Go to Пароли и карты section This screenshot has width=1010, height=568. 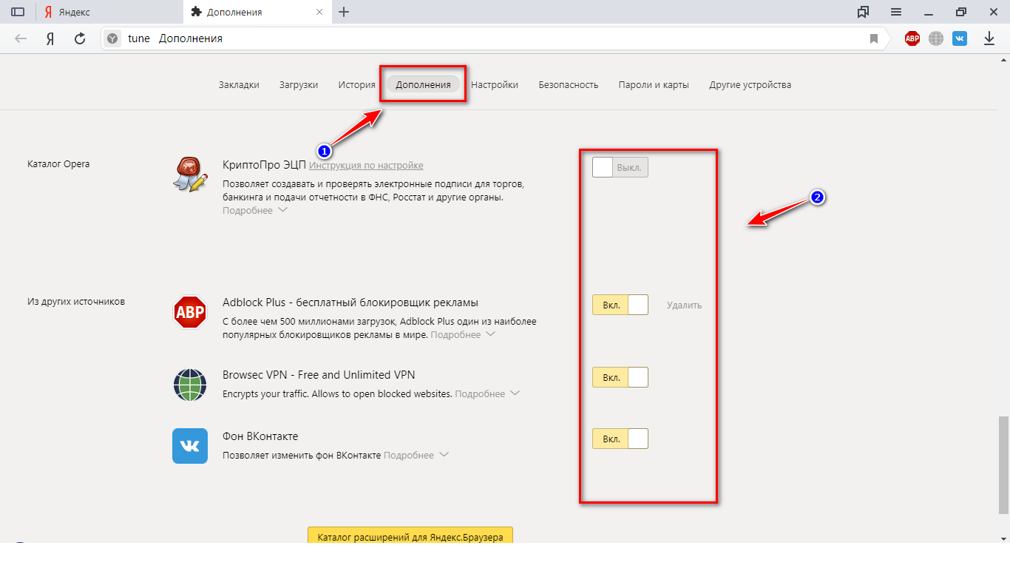click(654, 85)
